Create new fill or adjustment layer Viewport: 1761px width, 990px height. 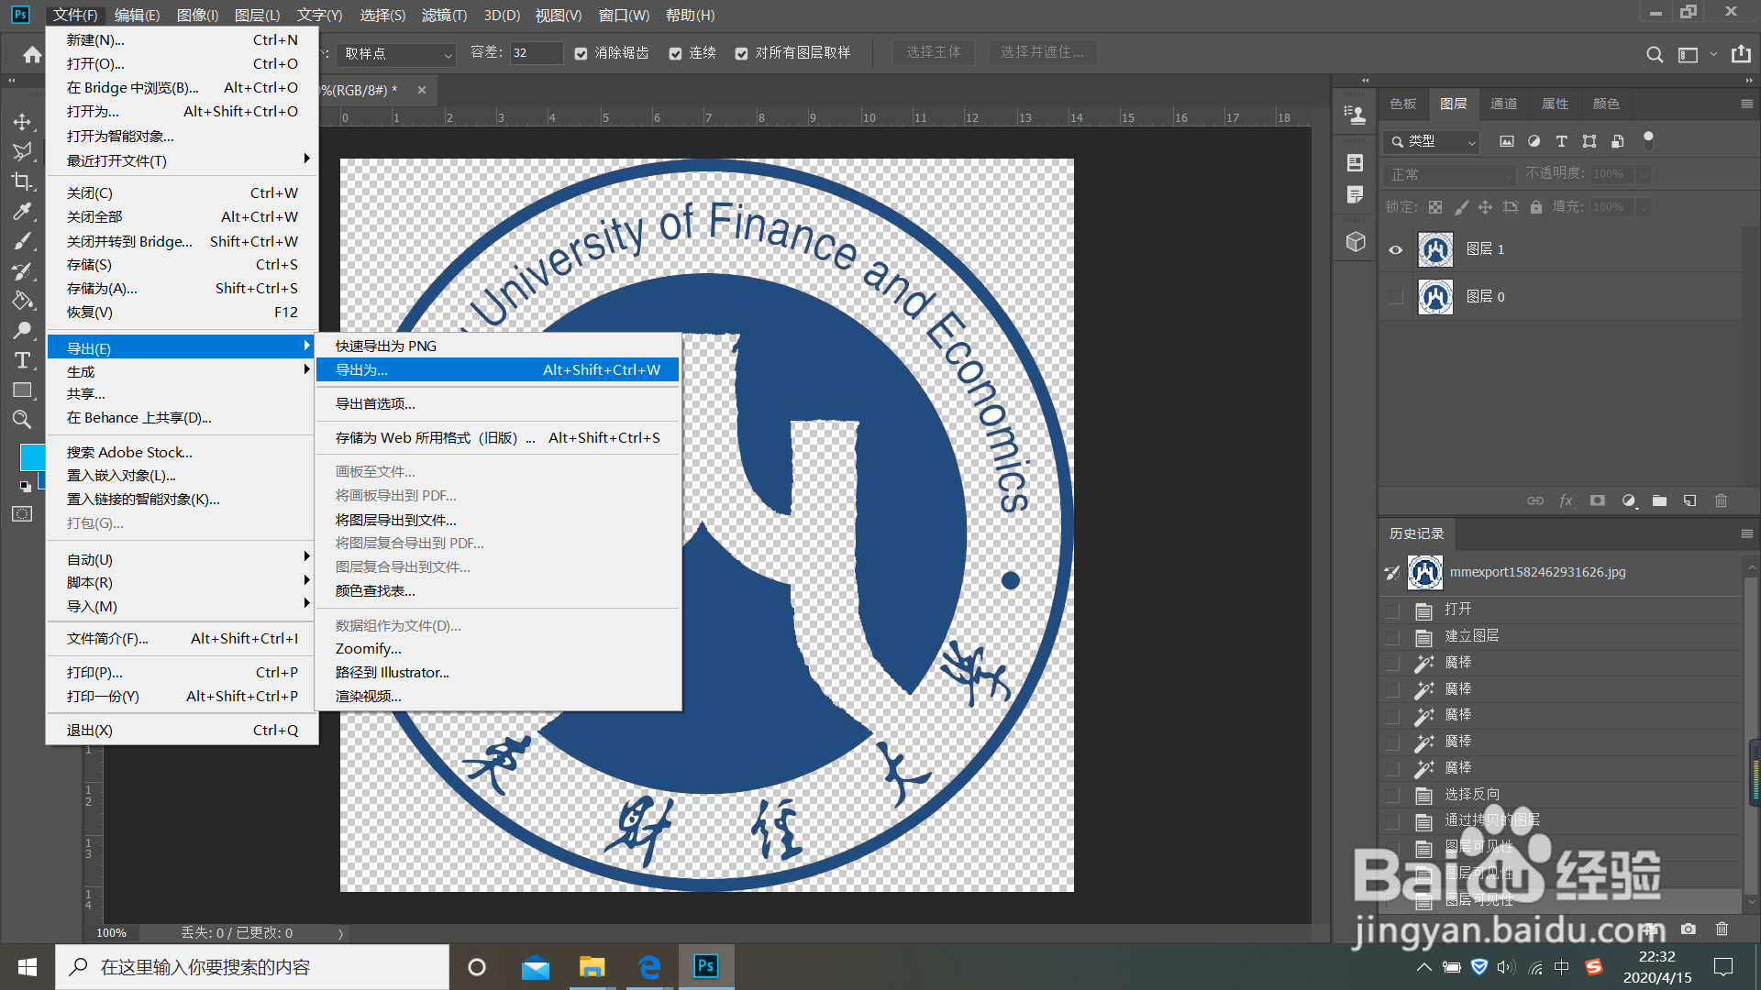[x=1628, y=500]
